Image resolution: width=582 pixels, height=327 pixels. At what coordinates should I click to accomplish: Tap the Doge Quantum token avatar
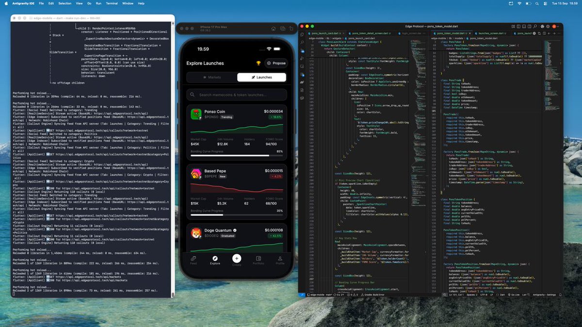click(196, 233)
